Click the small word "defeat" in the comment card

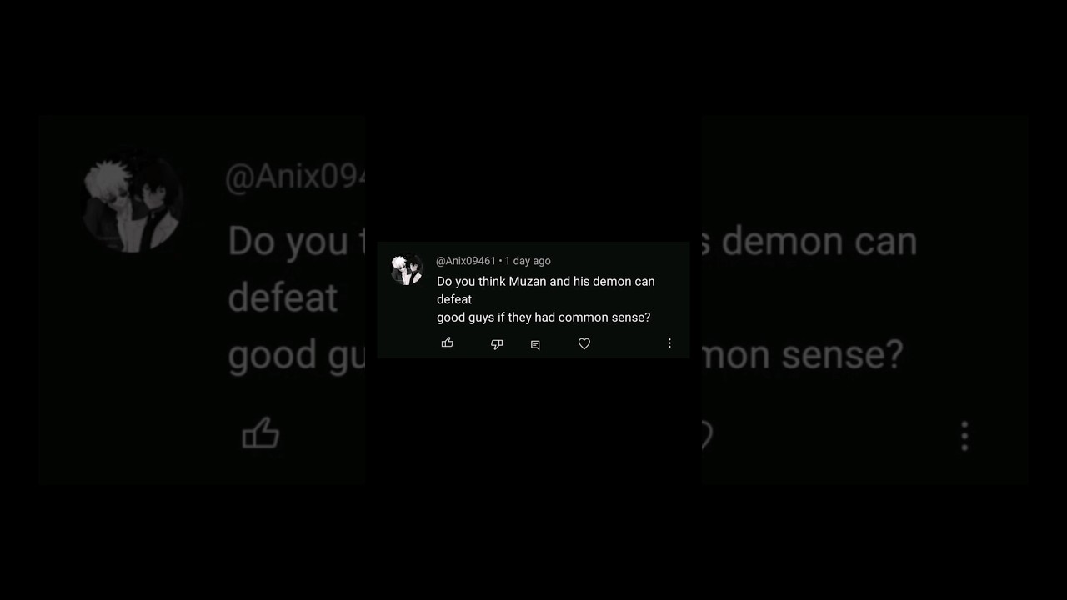pos(454,299)
